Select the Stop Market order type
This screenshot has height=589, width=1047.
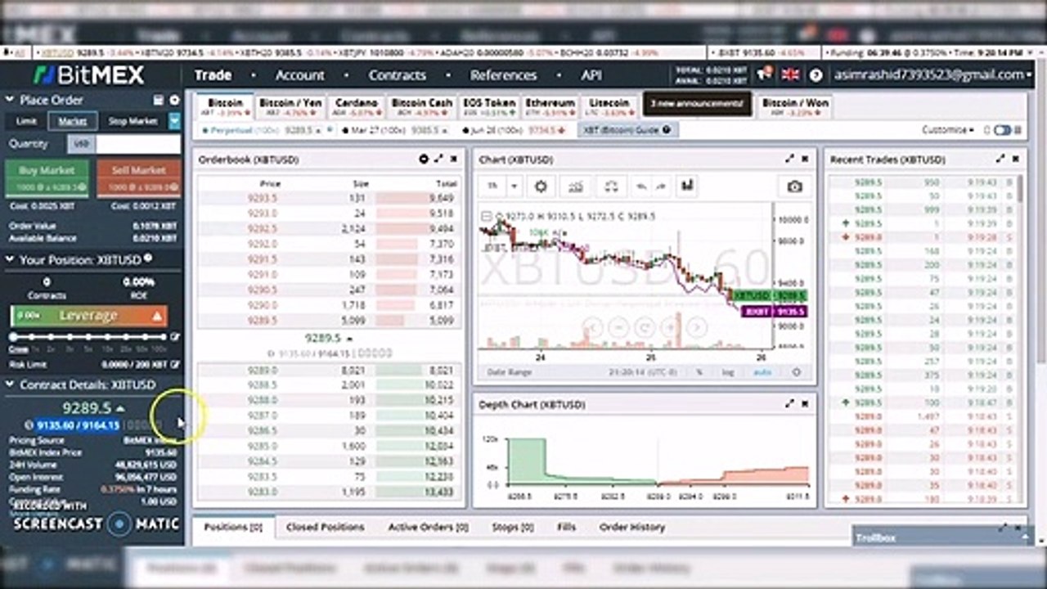point(133,121)
